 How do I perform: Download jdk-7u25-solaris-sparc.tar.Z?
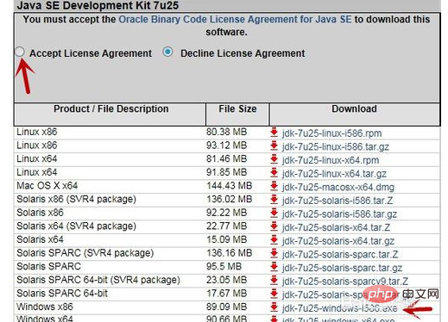(x=340, y=254)
